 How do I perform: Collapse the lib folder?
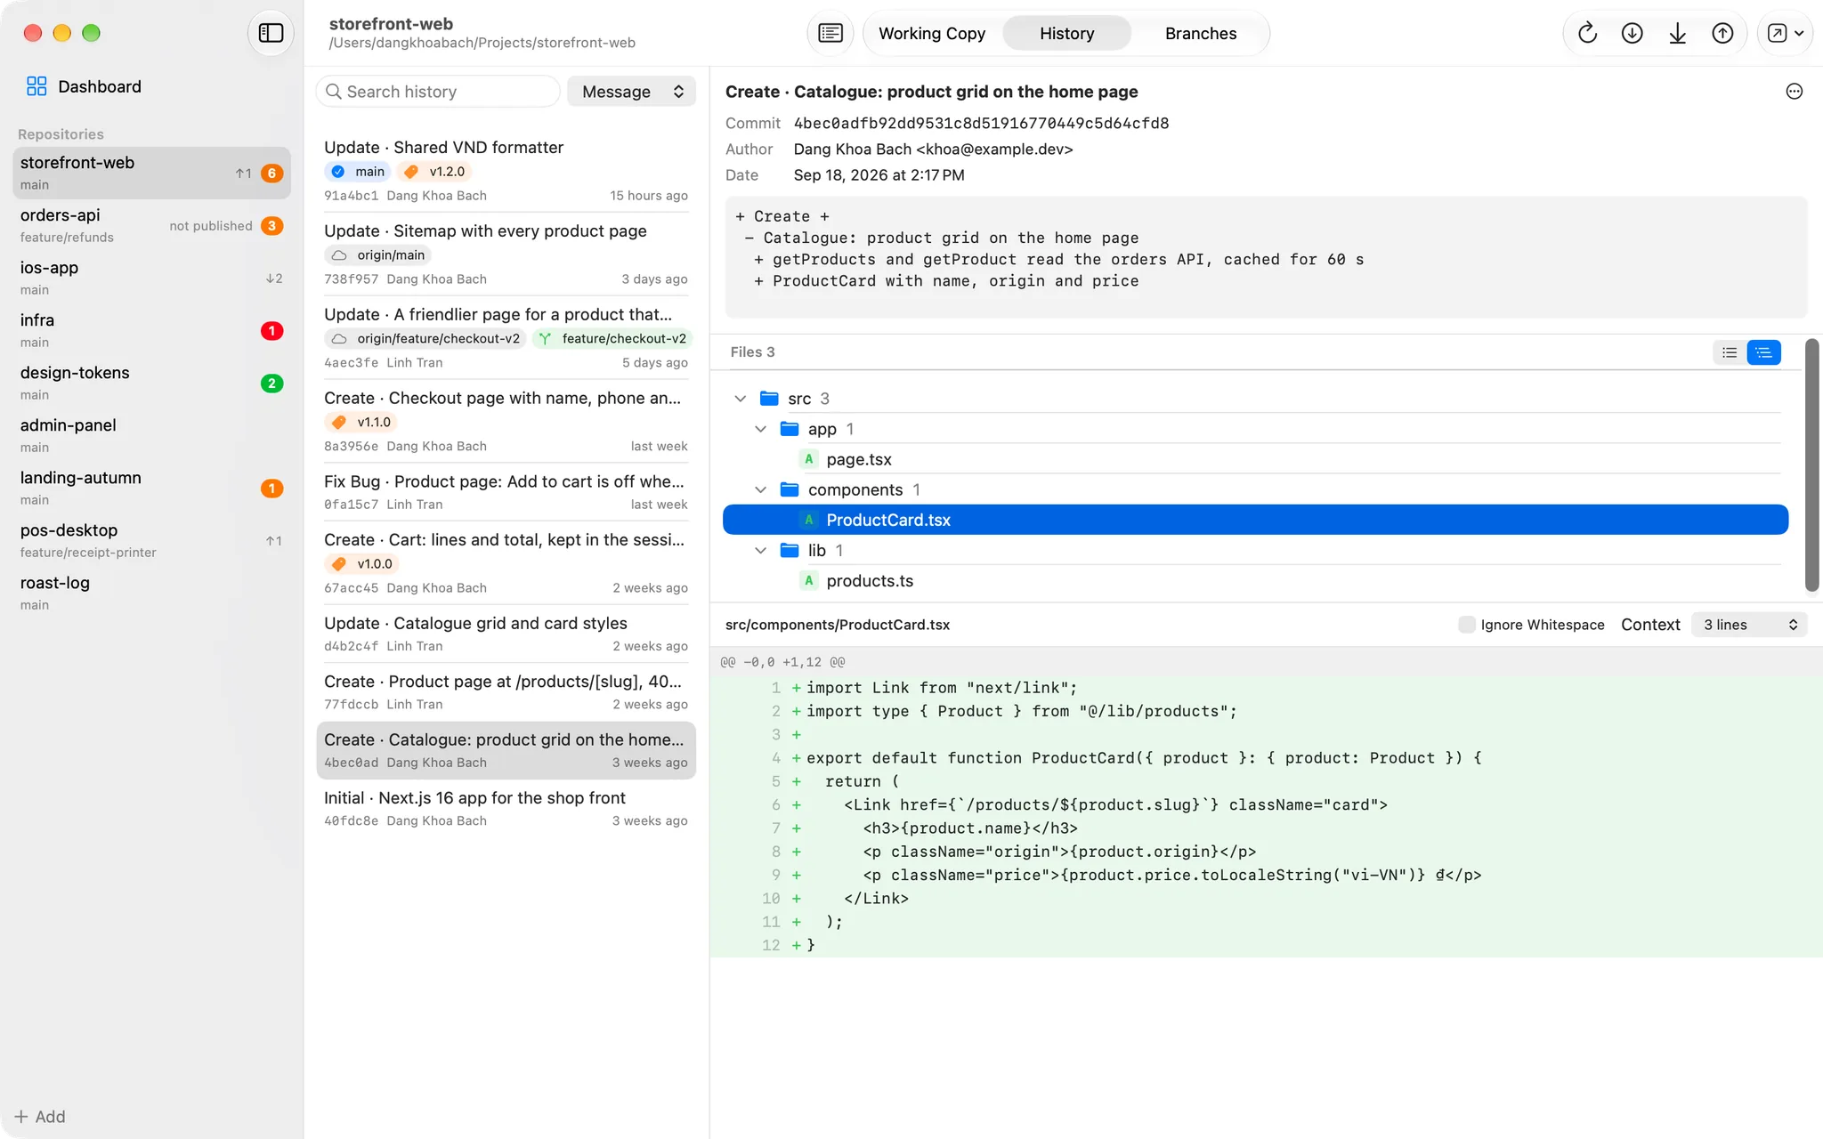[x=760, y=550]
